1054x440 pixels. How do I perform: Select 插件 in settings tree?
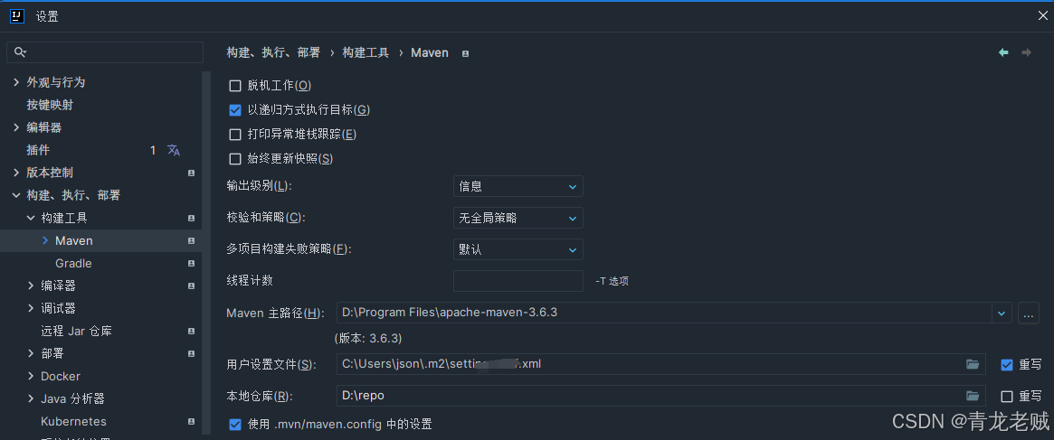38,150
